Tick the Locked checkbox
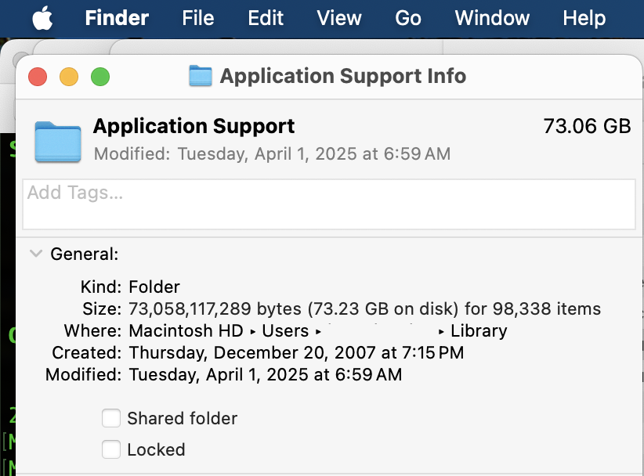The image size is (644, 476). (111, 449)
